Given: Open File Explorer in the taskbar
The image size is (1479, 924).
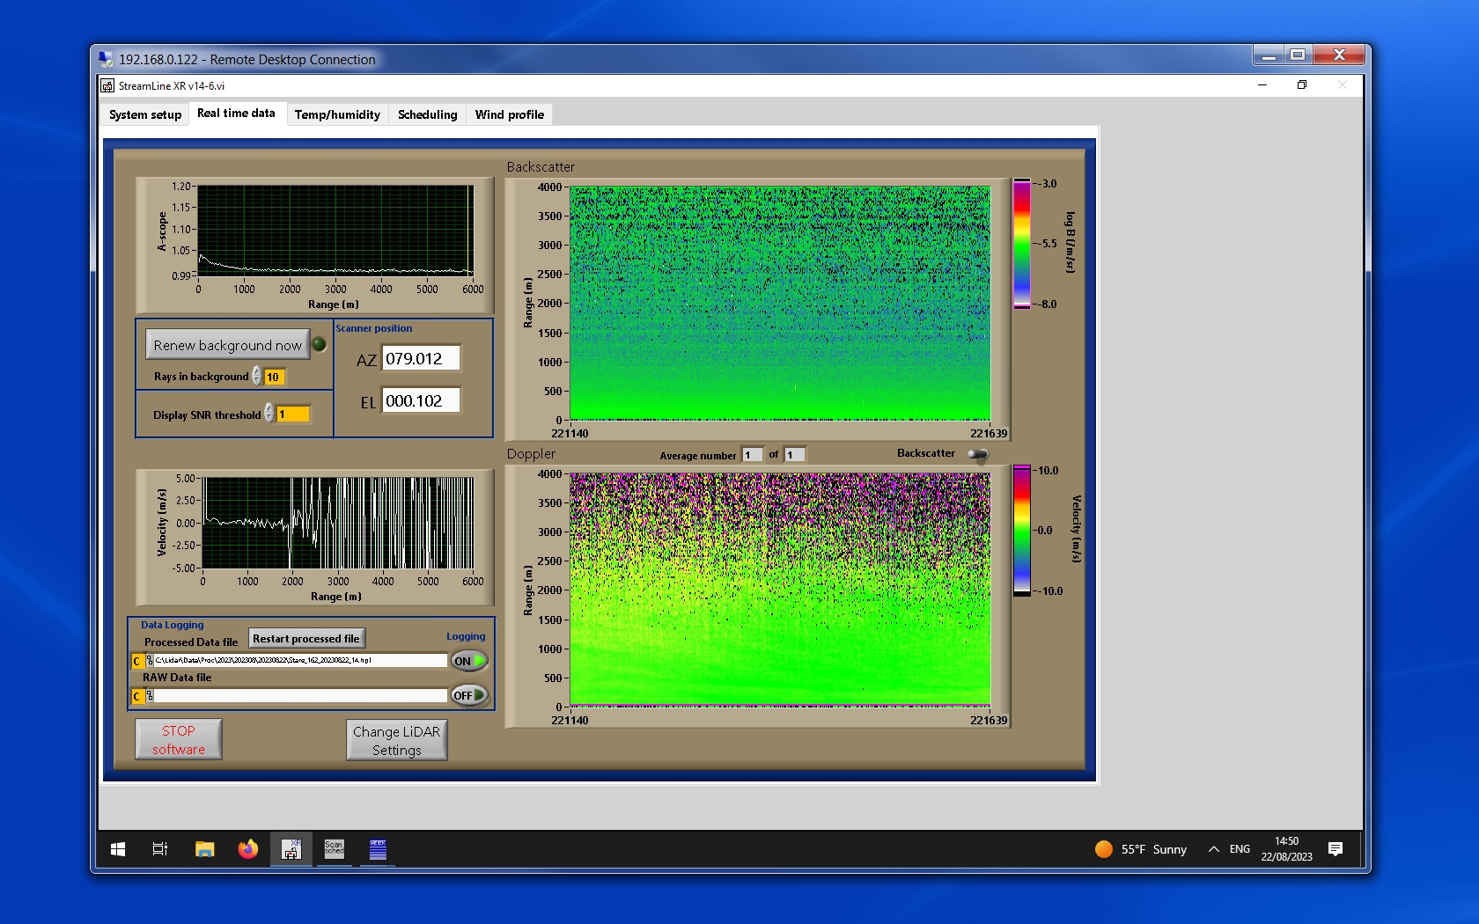Looking at the screenshot, I should point(204,849).
